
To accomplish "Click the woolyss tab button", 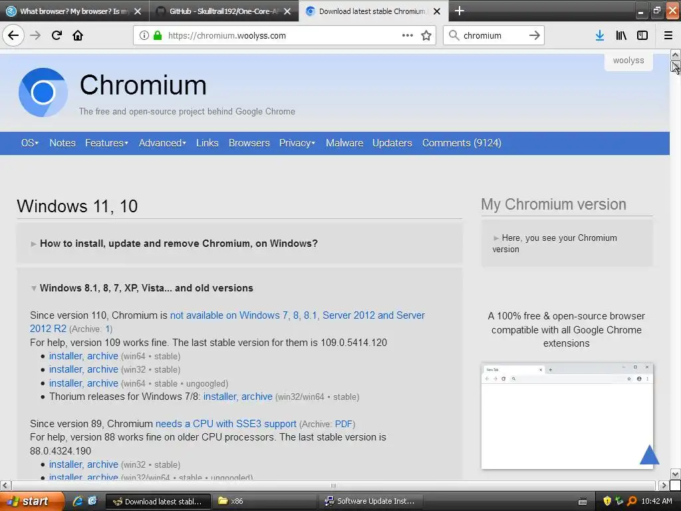I will click(x=628, y=61).
